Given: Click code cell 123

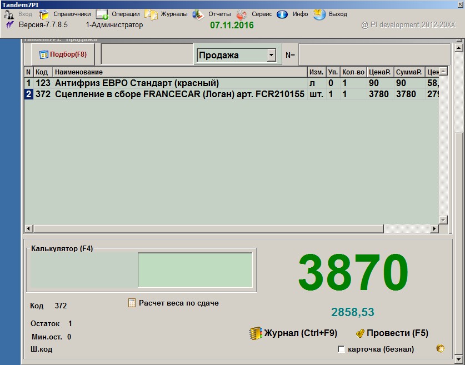Looking at the screenshot, I should point(43,83).
